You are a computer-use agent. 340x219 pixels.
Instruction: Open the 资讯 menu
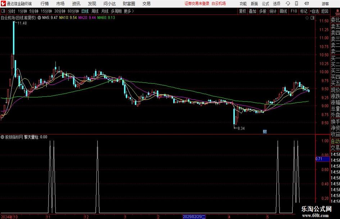click(76, 4)
